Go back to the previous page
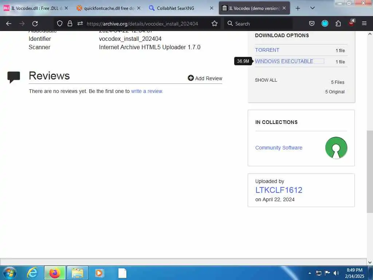373x280 pixels. 9,24
